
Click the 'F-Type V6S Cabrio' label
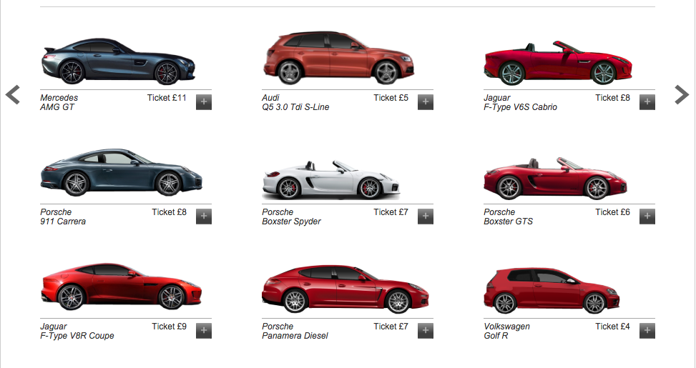pos(520,107)
